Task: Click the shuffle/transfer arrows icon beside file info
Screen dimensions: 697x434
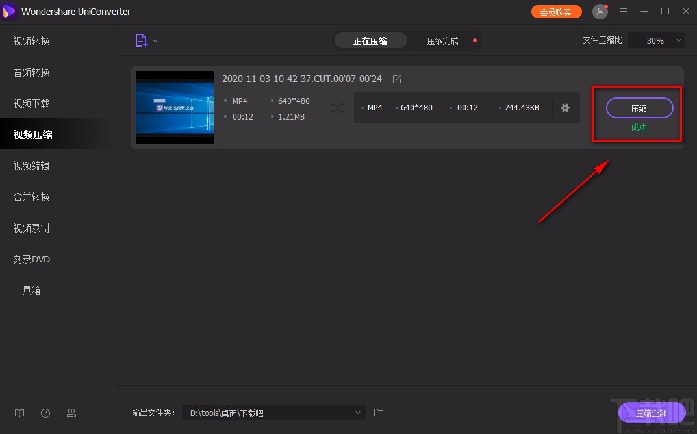Action: click(337, 108)
